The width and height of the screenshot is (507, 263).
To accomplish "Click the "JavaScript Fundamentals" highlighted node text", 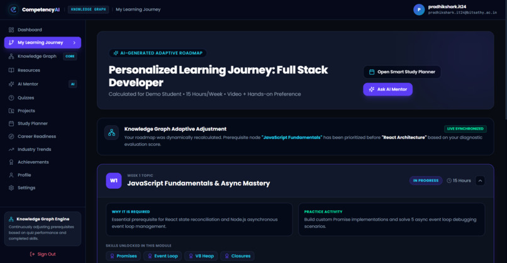I will [292, 138].
